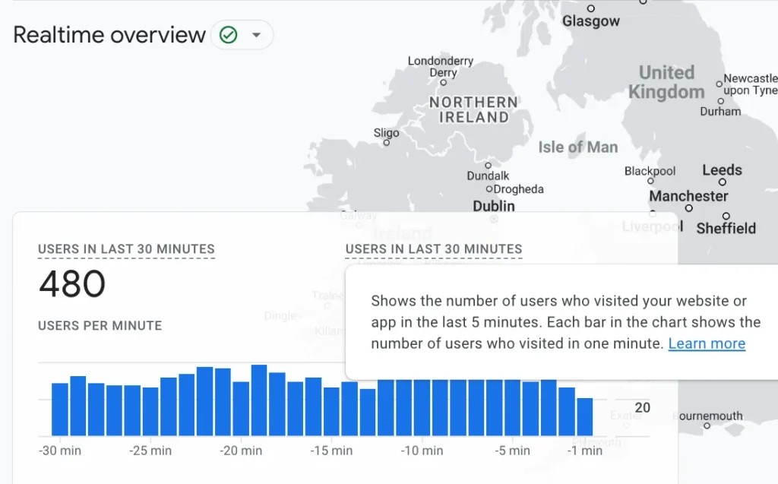Click the 480 users count
This screenshot has height=484, width=778.
pos(72,285)
